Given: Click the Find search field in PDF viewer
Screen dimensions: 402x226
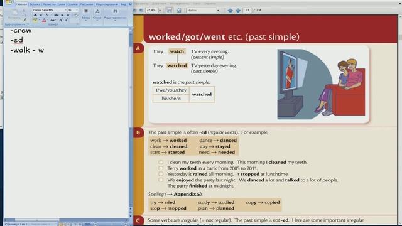Looking at the screenshot, I should coord(202,10).
